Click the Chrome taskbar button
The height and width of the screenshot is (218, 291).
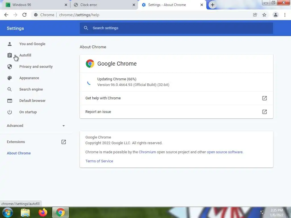tap(61, 212)
